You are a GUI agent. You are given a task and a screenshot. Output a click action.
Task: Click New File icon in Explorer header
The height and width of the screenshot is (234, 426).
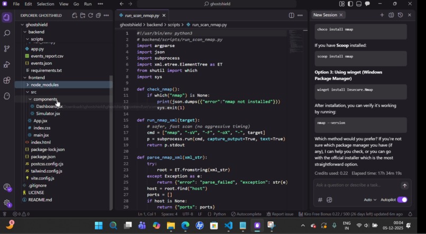[75, 15]
